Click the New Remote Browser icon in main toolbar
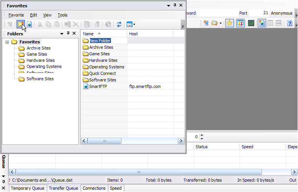Viewport: 298px width, 192px height. 206,23
